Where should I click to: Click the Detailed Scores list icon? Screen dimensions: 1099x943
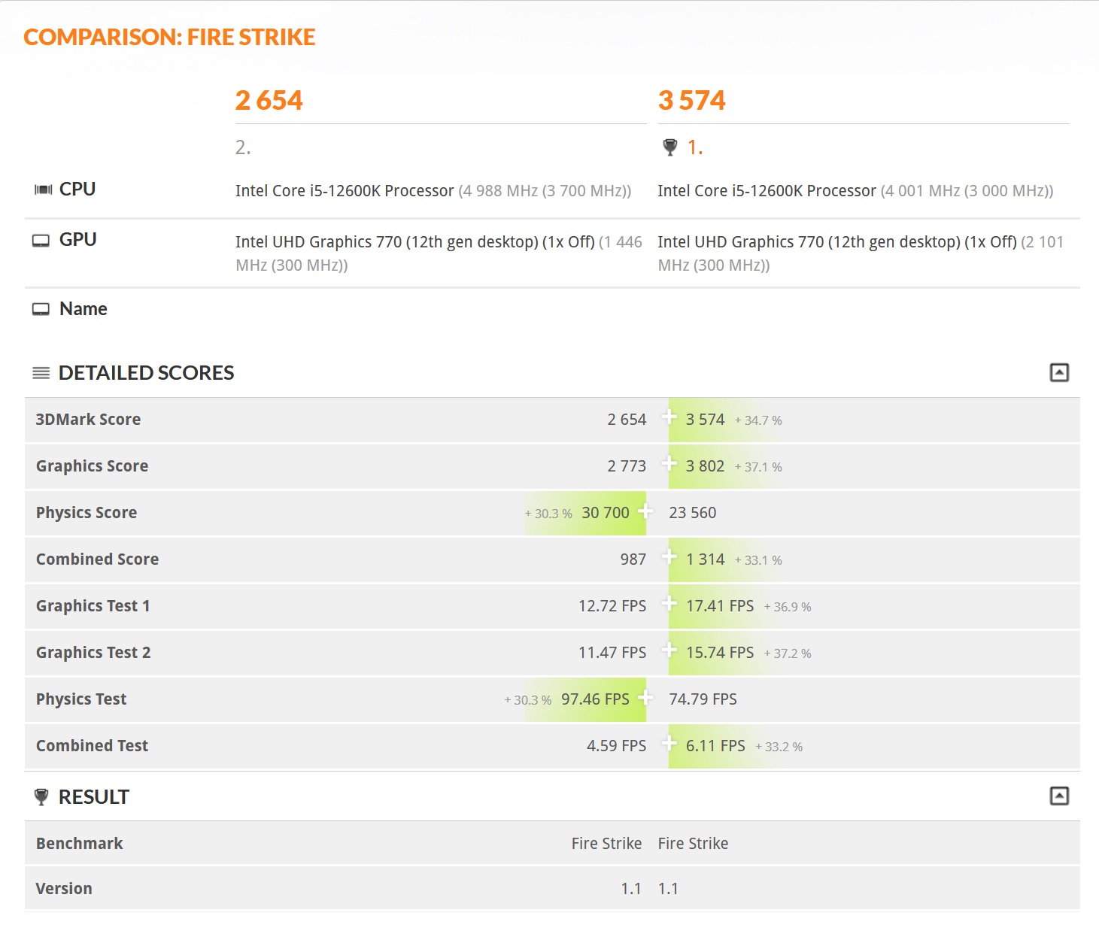41,373
